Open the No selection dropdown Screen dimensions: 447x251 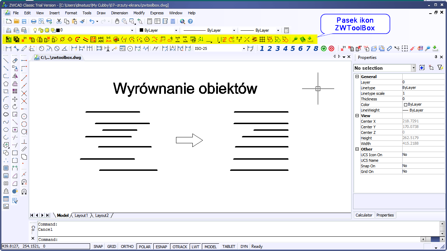[384, 68]
